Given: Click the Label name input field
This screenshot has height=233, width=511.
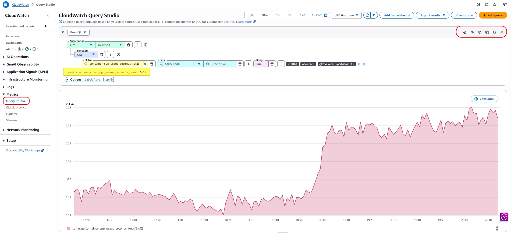Looking at the screenshot, I should click(173, 64).
